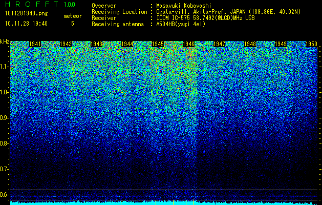Image resolution: width=322 pixels, height=205 pixels.
Task: Click the 'meteor' count label
Action: click(x=73, y=16)
